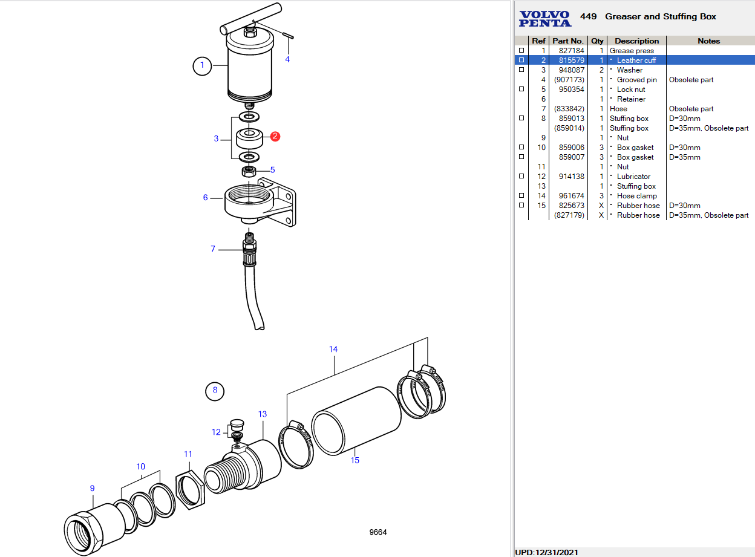Click the Grooved pin description
Screen dimensions: 755x557
coord(636,80)
